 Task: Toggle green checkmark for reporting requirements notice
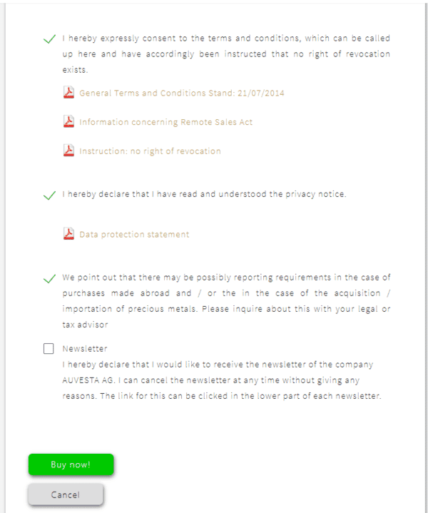tap(49, 279)
